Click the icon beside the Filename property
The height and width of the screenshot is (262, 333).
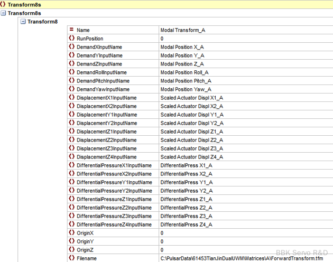pos(71,258)
